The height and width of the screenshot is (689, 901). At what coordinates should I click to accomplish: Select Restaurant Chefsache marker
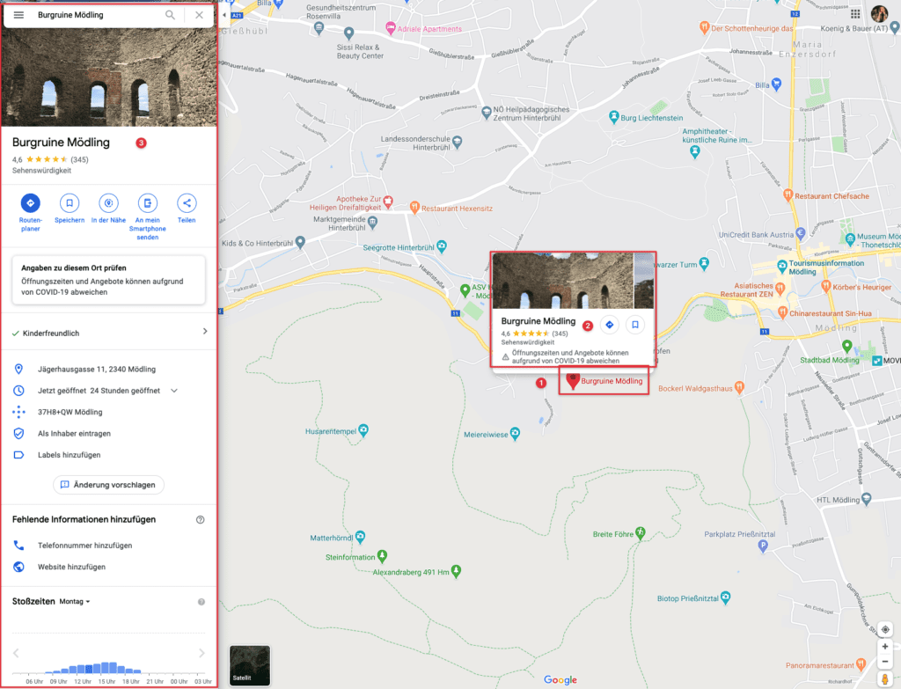(788, 195)
